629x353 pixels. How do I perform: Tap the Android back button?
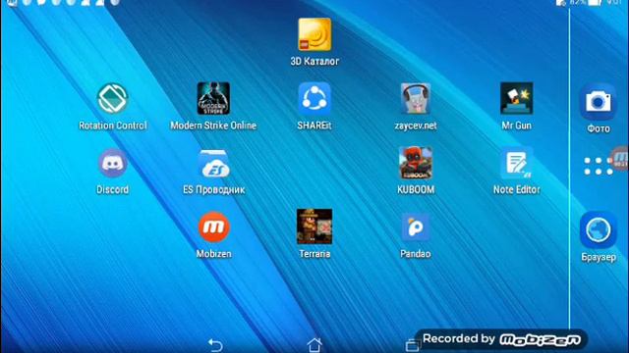click(215, 344)
